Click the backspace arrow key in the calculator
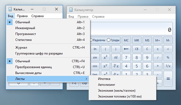Viewport: 181px width, 105px height. click(x=126, y=49)
